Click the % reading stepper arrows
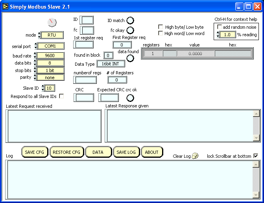264x203 pixels. click(x=218, y=35)
